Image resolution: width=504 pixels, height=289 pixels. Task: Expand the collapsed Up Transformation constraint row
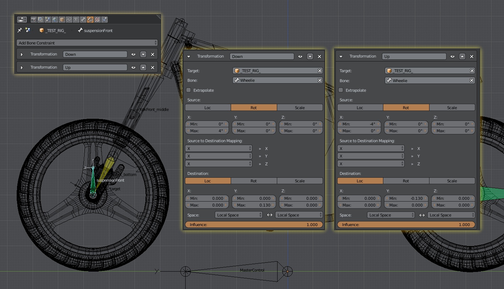[x=22, y=68]
